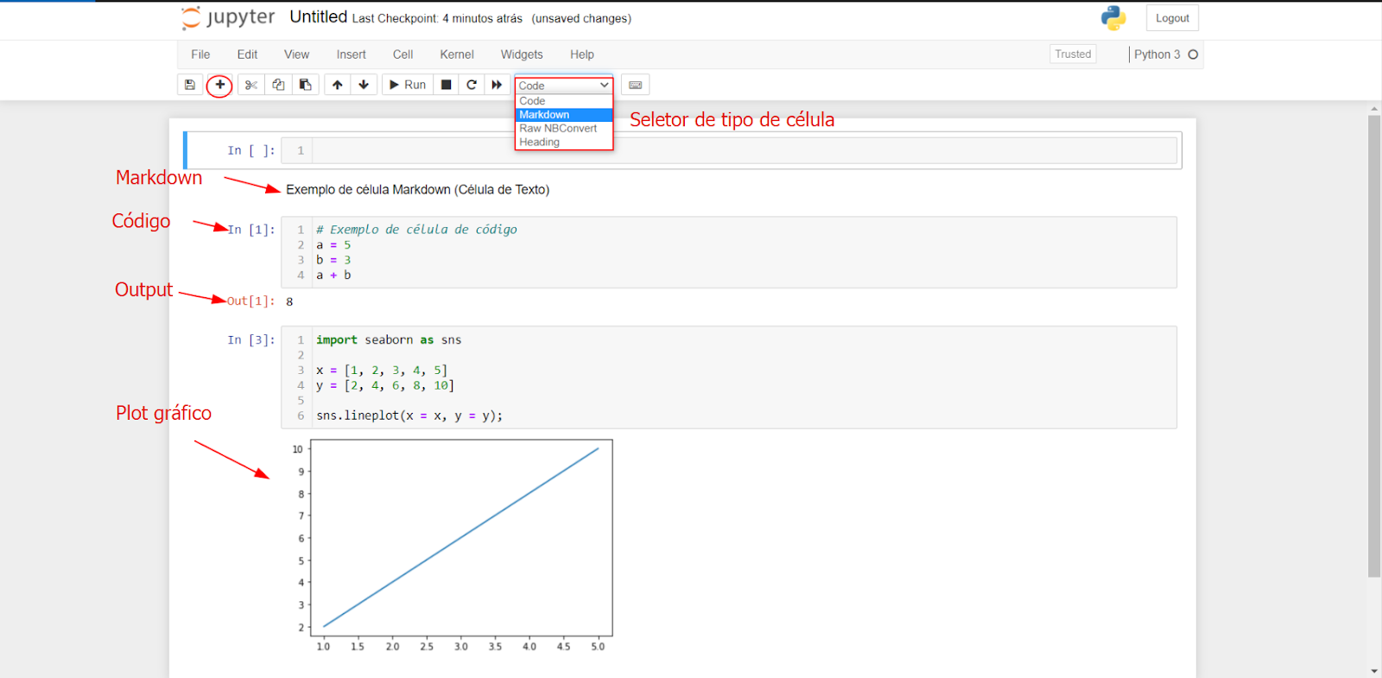The image size is (1382, 678).
Task: Open the View menu
Action: [x=296, y=54]
